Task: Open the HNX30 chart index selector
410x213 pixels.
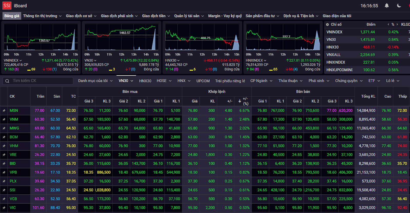Action: pos(172,60)
